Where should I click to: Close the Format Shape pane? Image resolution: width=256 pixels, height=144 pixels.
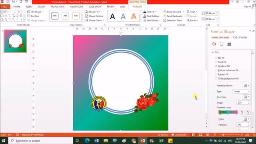pyautogui.click(x=254, y=31)
